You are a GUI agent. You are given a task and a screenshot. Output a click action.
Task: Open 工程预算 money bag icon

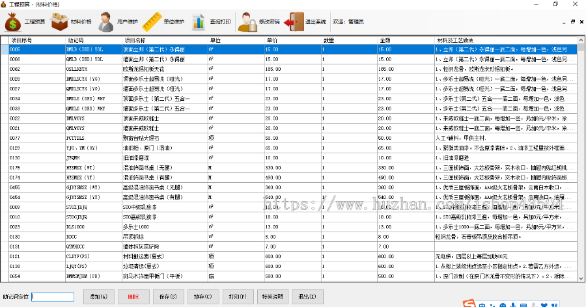13,21
